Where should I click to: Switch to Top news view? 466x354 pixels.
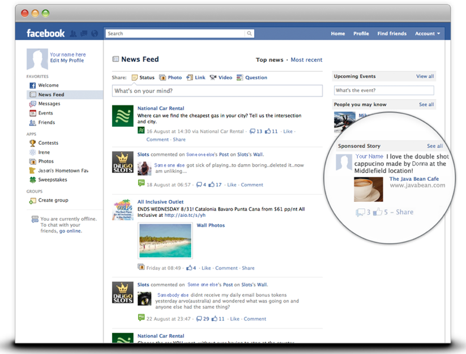pos(270,59)
